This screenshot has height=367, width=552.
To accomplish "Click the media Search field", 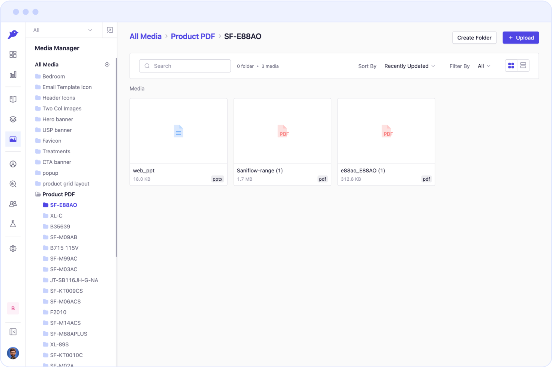I will click(x=185, y=66).
